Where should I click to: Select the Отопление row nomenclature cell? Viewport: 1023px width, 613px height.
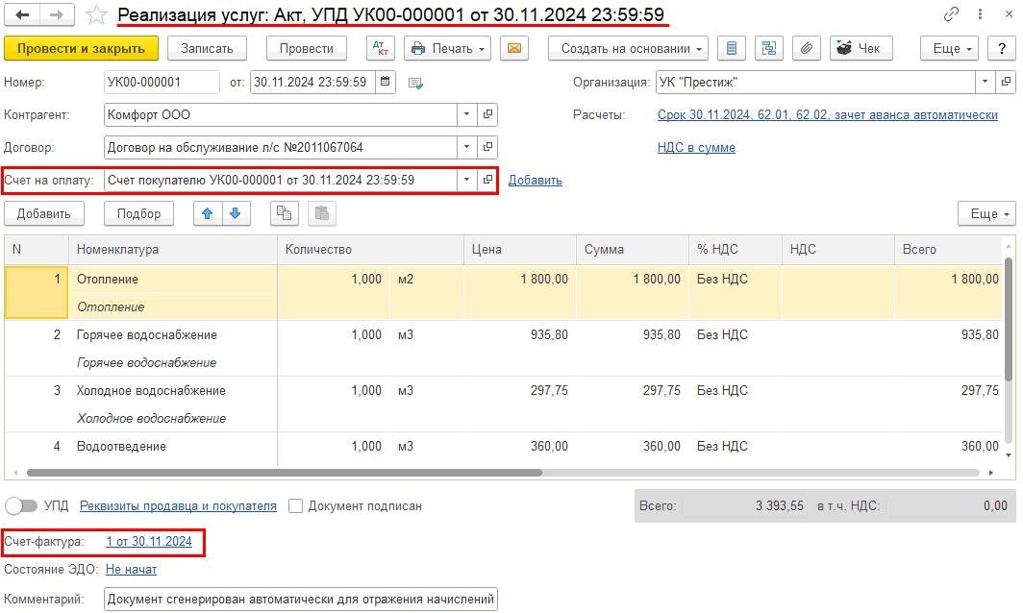tap(173, 279)
